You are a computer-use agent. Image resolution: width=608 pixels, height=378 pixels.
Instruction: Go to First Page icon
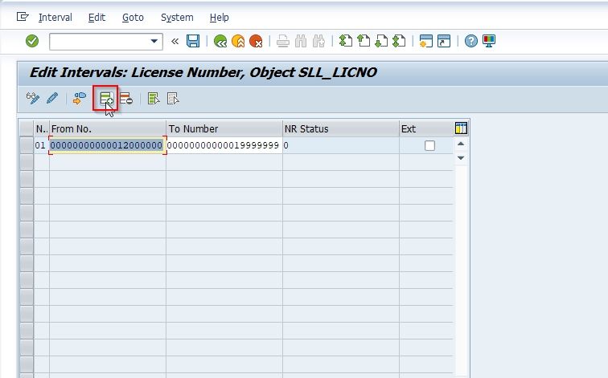[346, 41]
